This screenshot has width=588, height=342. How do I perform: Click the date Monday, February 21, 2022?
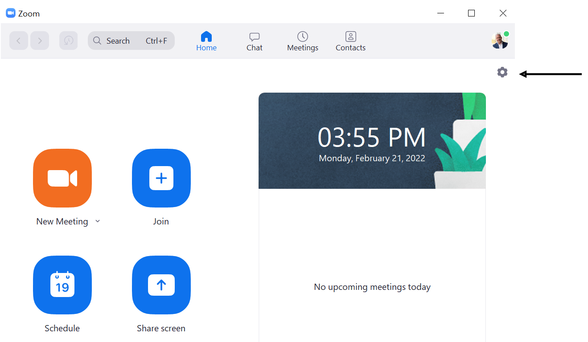click(372, 158)
